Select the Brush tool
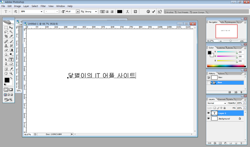 tap(11, 42)
